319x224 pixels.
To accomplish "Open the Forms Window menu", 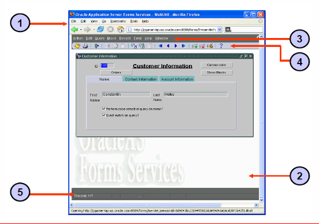I will coord(162,38).
